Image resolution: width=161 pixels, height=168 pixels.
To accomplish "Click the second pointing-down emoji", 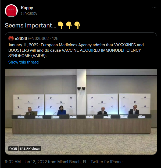I will click(69, 25).
